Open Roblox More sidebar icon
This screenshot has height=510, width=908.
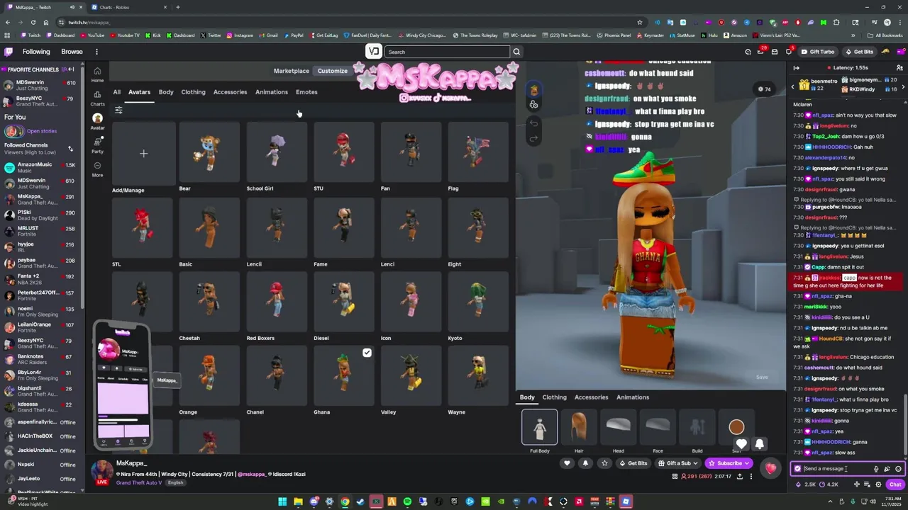coord(97,169)
